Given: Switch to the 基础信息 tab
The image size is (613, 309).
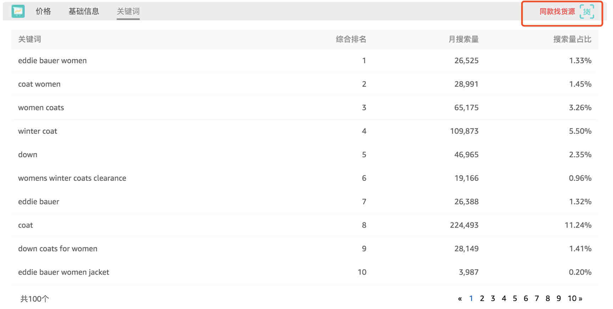Looking at the screenshot, I should pyautogui.click(x=84, y=11).
